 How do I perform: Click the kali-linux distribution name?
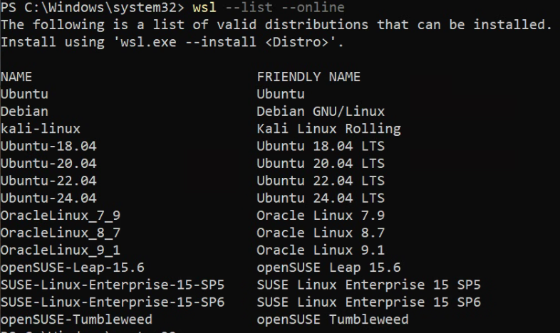[x=41, y=129]
